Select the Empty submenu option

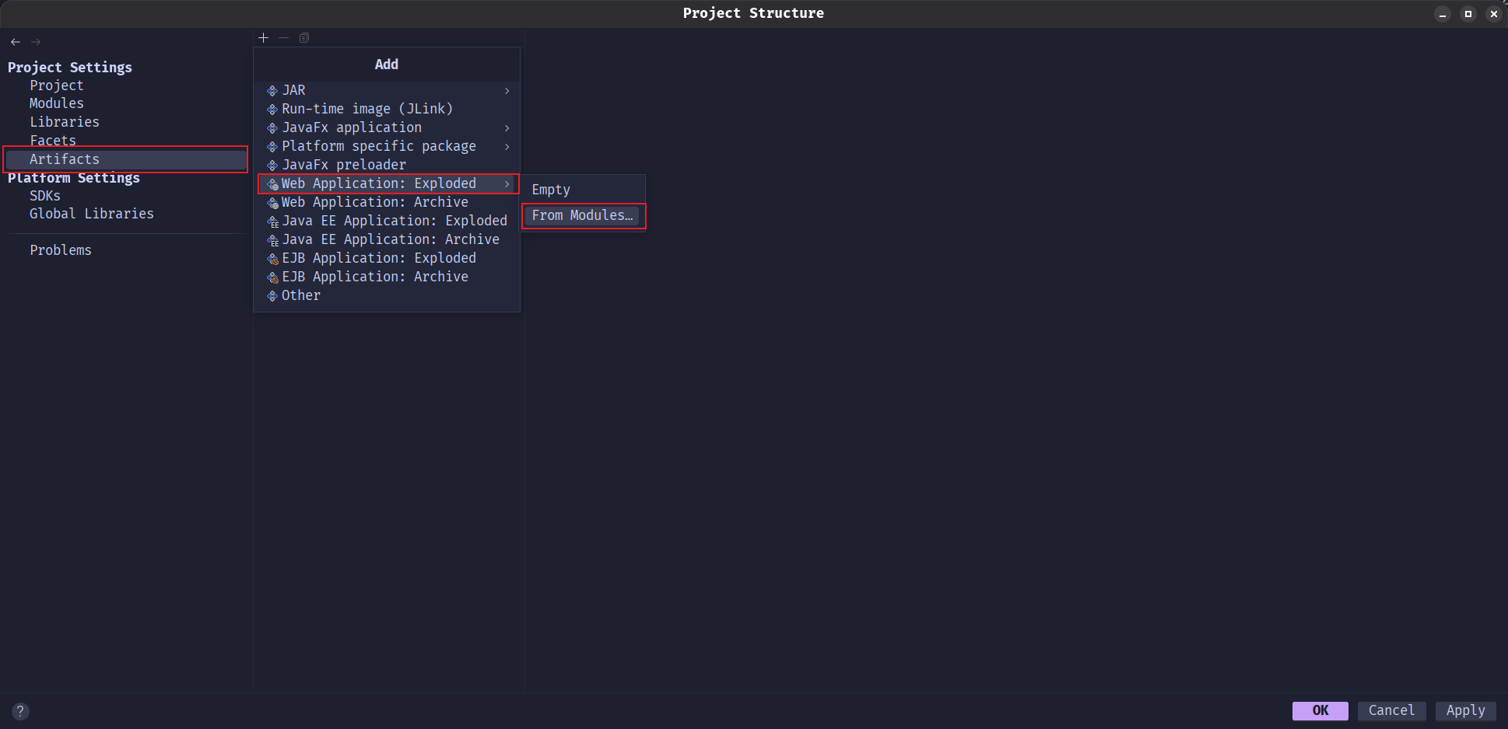click(551, 190)
